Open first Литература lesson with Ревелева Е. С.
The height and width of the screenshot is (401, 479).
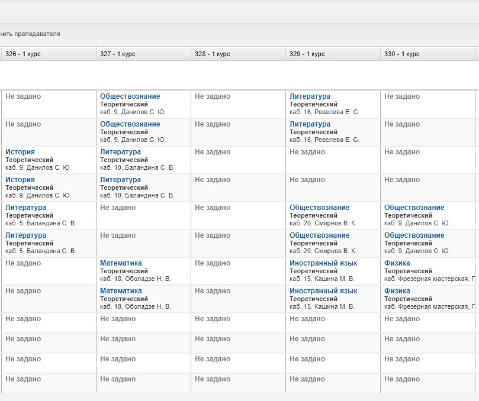[310, 96]
